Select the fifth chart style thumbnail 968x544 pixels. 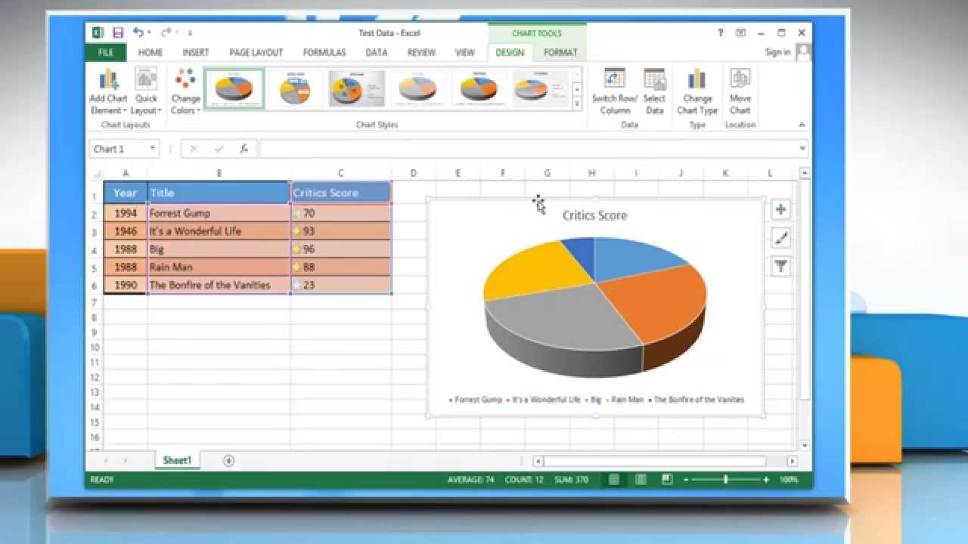pyautogui.click(x=479, y=88)
